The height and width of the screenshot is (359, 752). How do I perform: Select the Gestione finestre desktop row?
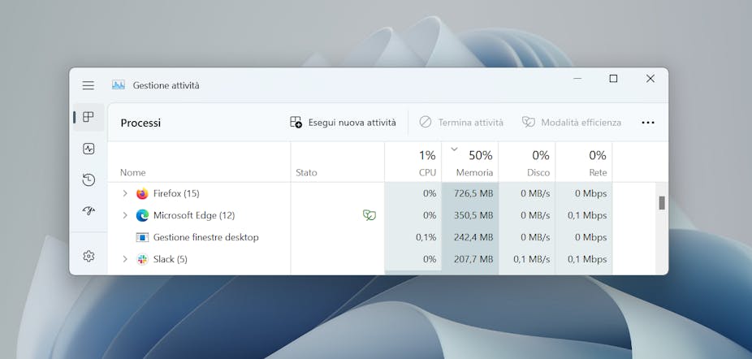coord(205,237)
